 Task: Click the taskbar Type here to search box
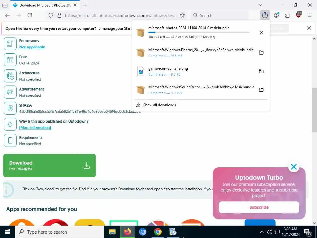click(59, 232)
